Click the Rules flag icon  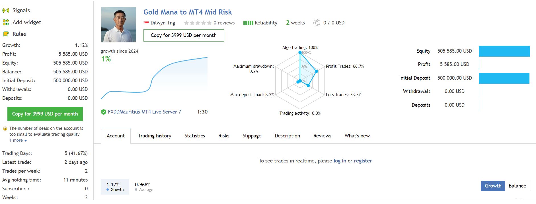pos(6,34)
